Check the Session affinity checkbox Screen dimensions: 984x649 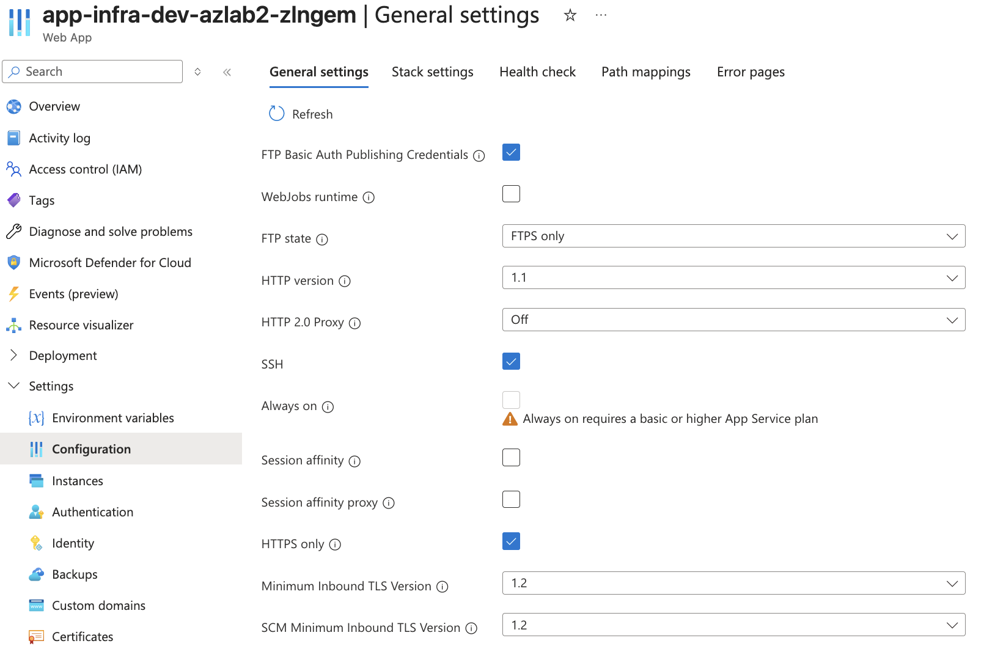[x=511, y=457]
